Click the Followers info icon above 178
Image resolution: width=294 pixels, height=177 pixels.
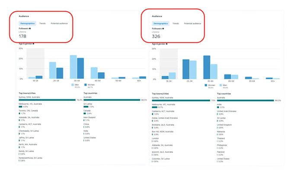(x=30, y=29)
